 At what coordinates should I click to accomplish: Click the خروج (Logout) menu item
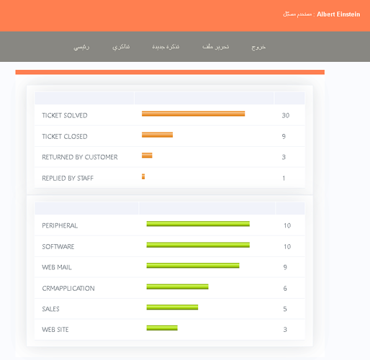tap(258, 47)
